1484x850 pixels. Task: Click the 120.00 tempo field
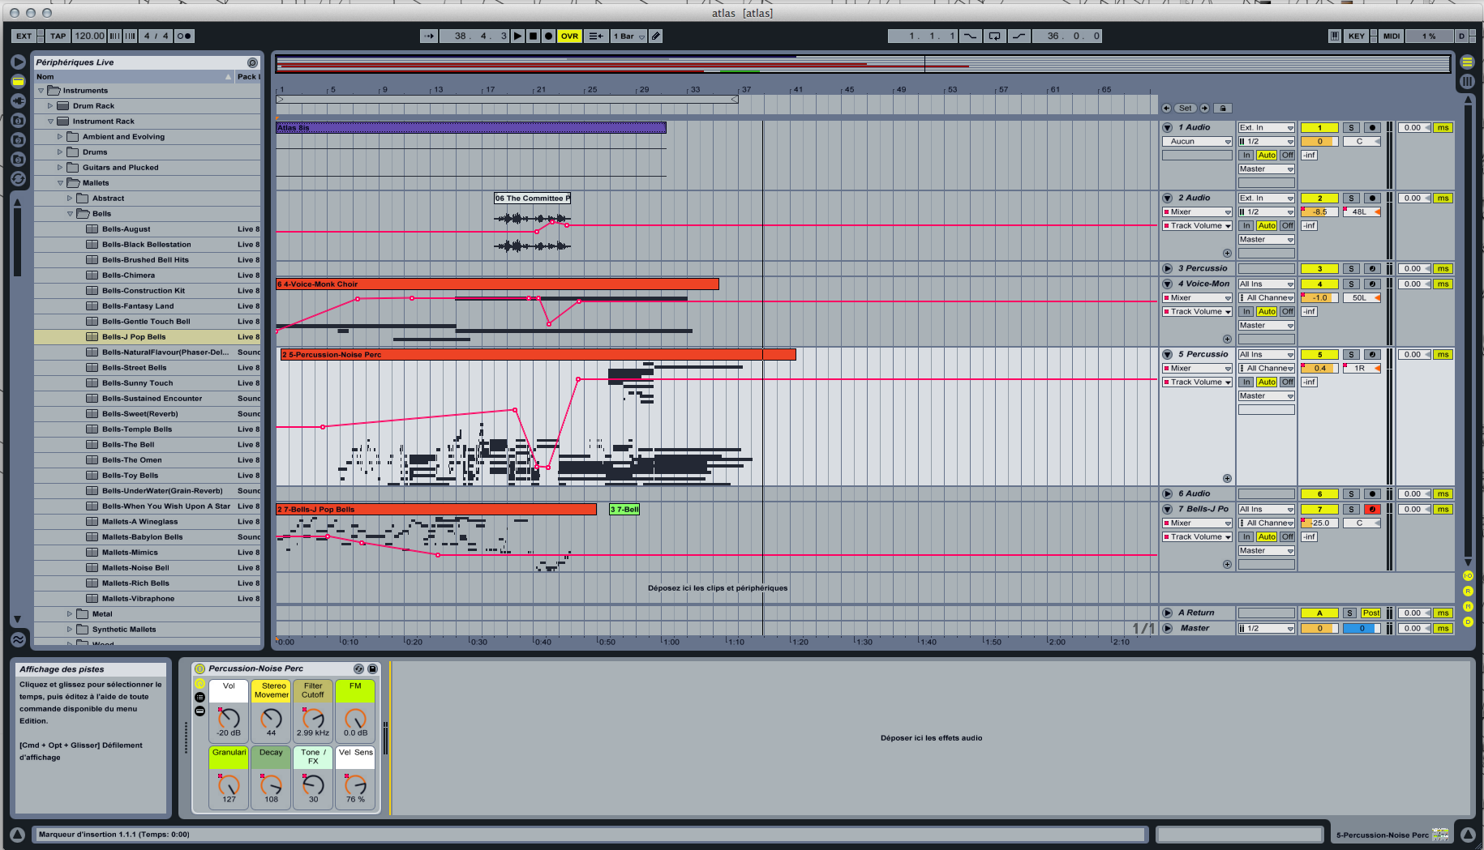click(88, 36)
